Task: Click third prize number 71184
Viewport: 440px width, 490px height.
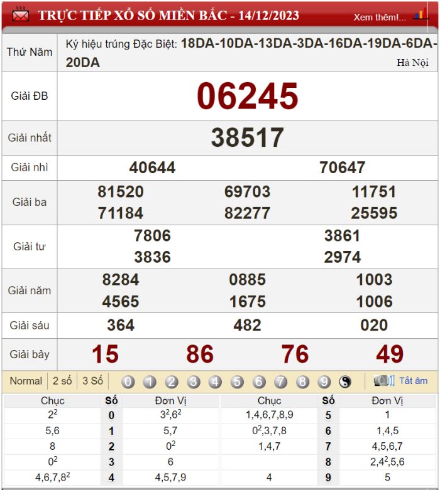Action: [121, 213]
